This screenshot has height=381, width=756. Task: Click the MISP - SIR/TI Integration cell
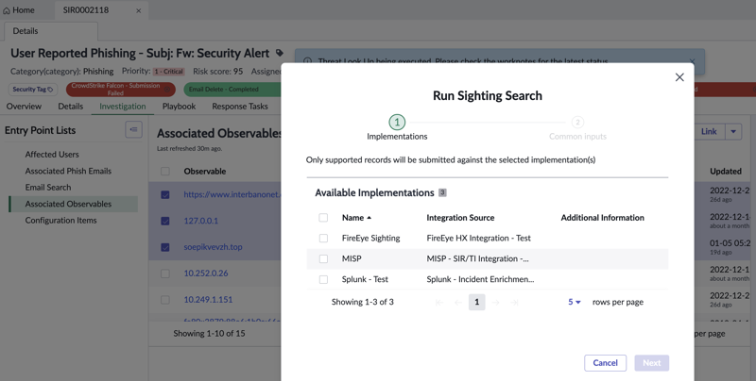[477, 258]
